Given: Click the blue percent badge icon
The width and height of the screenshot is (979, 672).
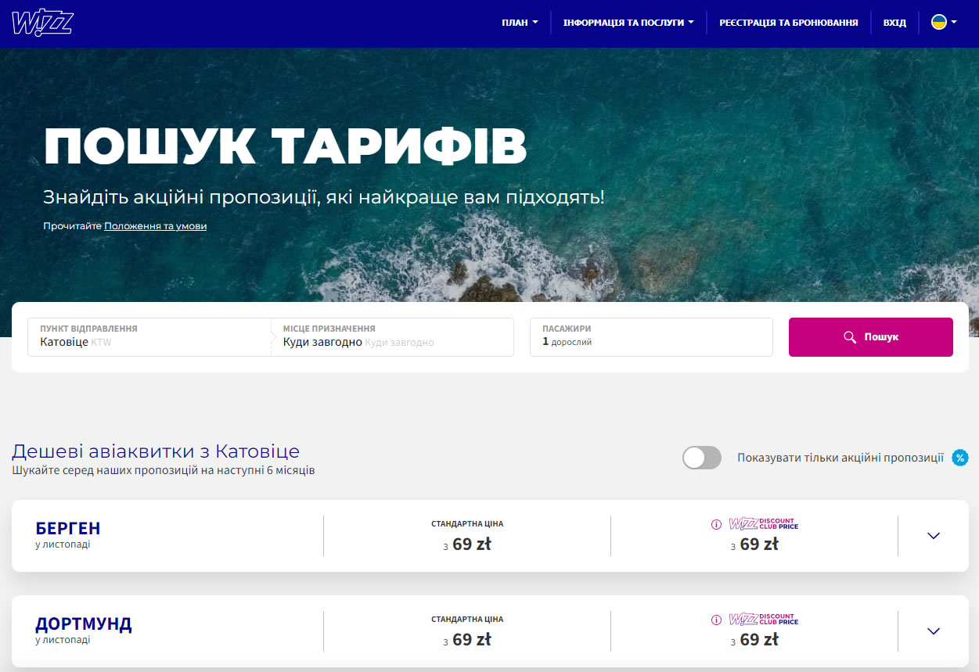Looking at the screenshot, I should 959,458.
